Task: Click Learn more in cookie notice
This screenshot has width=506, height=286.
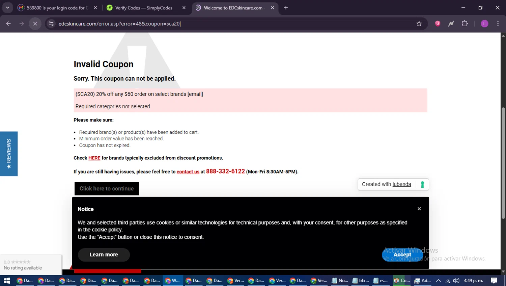Action: (104, 255)
